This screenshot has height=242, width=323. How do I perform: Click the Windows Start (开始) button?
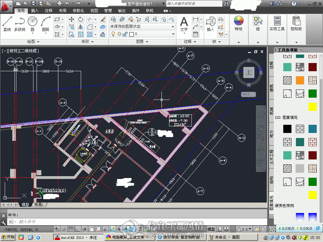[x=8, y=237]
